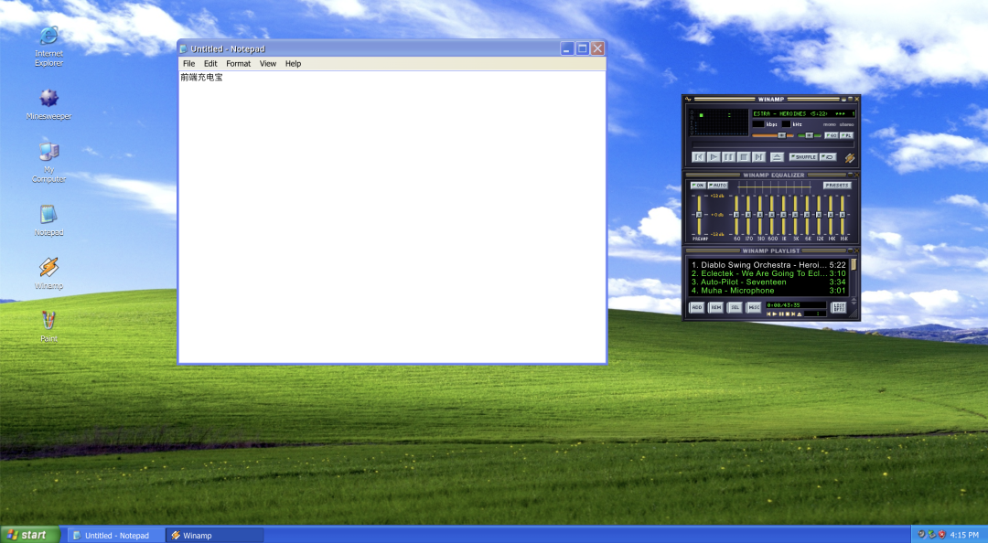
Task: Open the playlist LIST OPTS menu
Action: click(838, 307)
